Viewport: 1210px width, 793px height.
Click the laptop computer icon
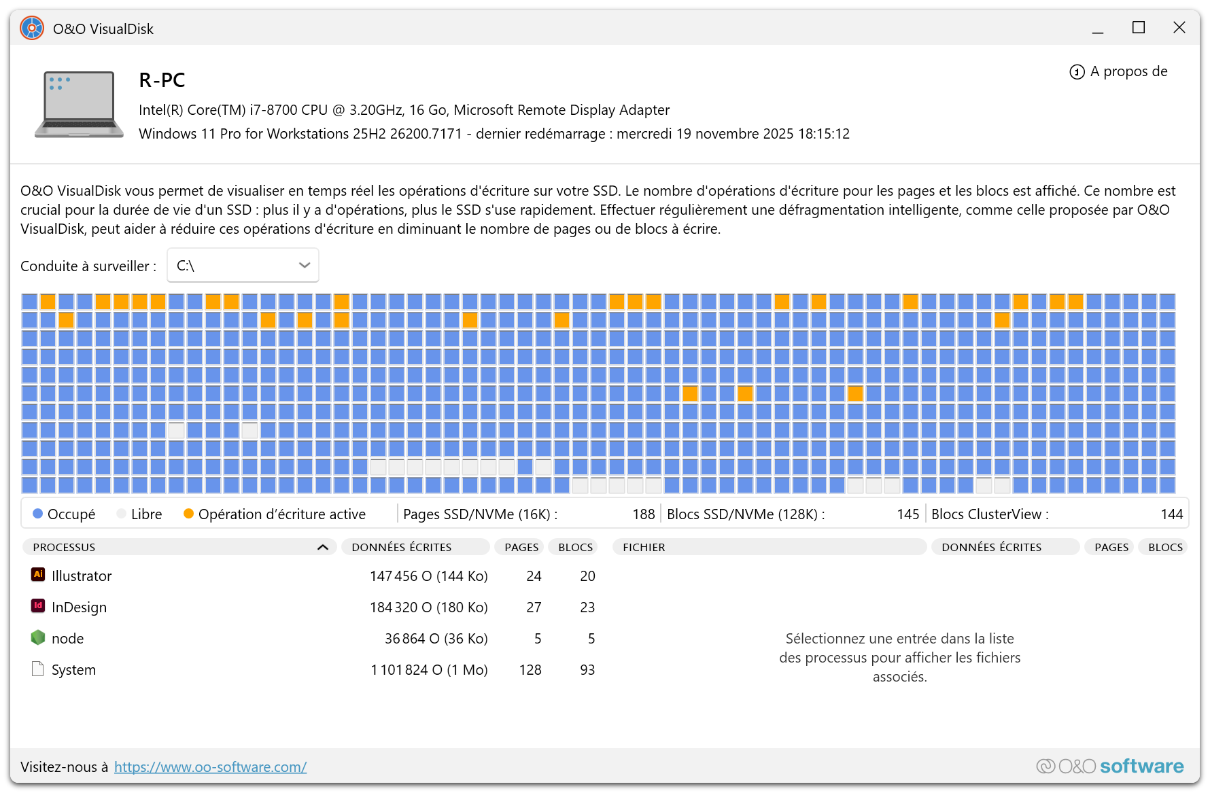(x=79, y=105)
